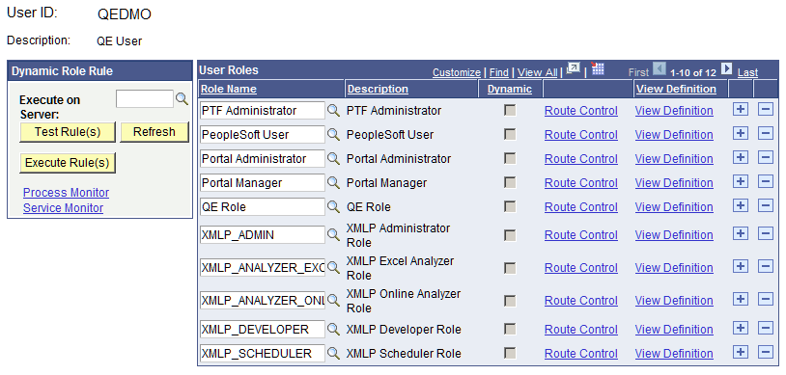Add row after PTF Administrator
786x375 pixels.
pyautogui.click(x=741, y=109)
